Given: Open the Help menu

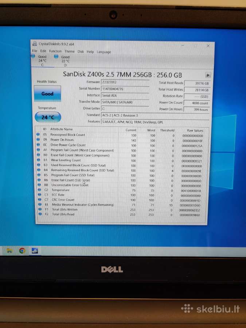Looking at the screenshot, I should pyautogui.click(x=90, y=52).
